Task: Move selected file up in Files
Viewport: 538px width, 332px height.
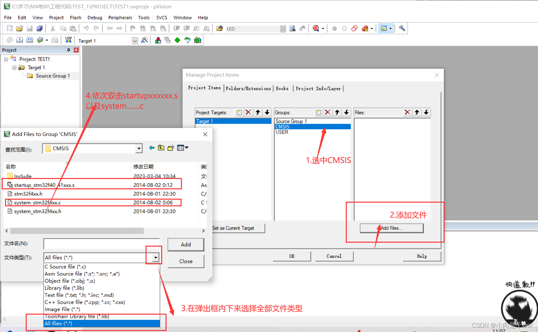Action: [417, 112]
